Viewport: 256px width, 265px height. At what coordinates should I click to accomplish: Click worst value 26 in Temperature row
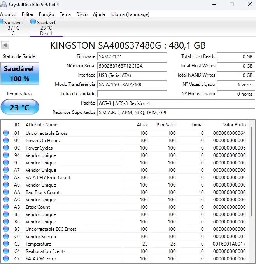(173, 244)
